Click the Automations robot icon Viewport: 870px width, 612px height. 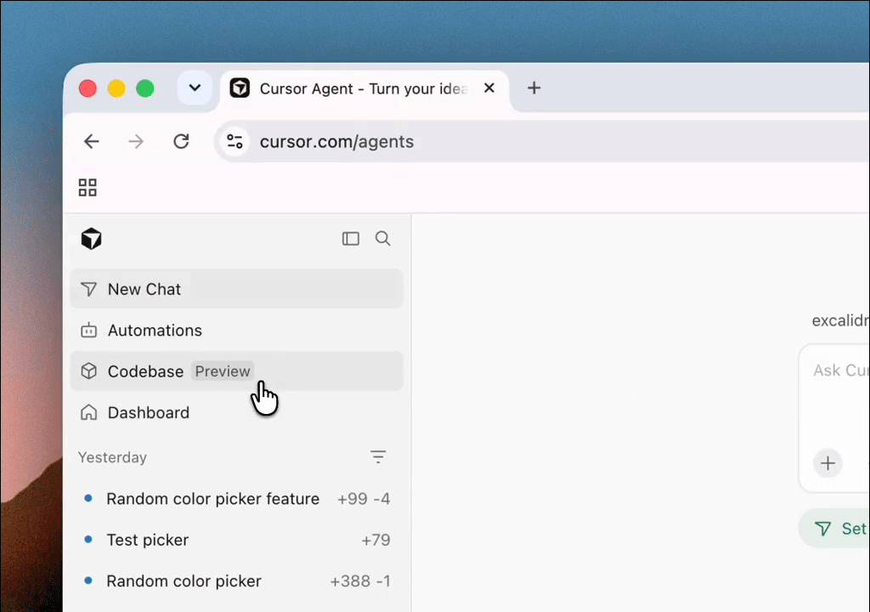tap(88, 331)
